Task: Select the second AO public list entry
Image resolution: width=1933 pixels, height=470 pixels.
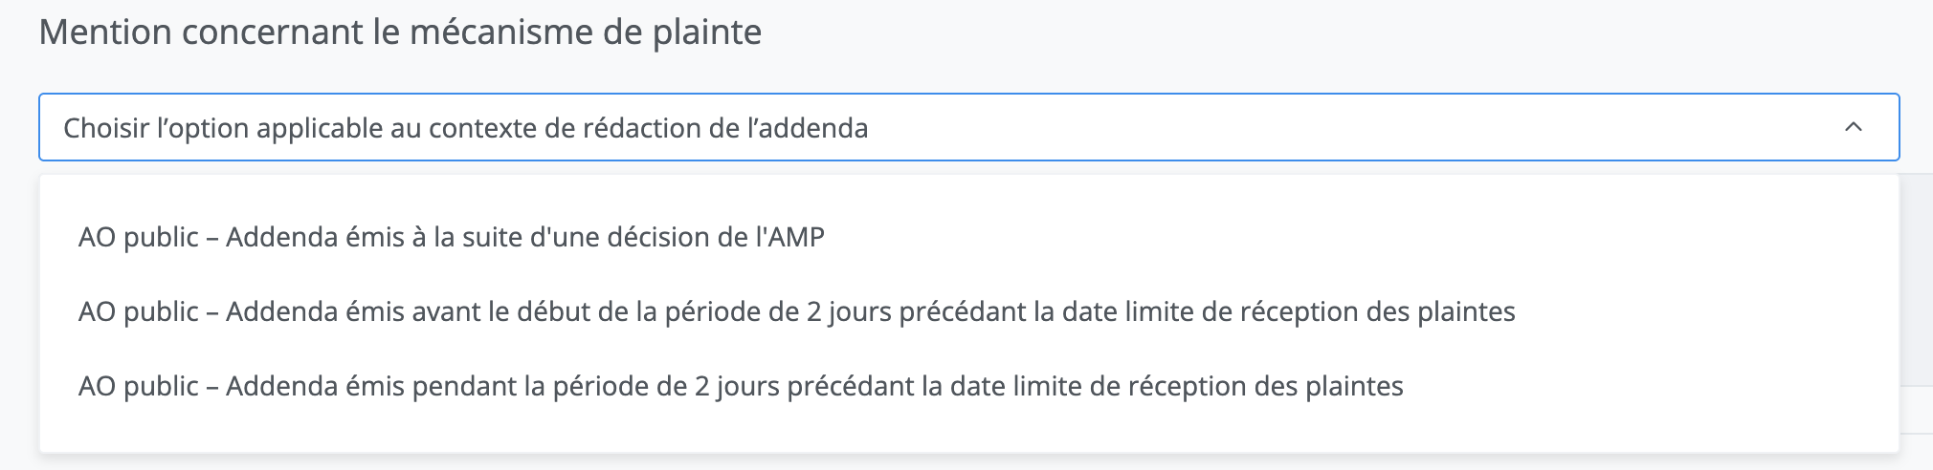Action: (796, 311)
